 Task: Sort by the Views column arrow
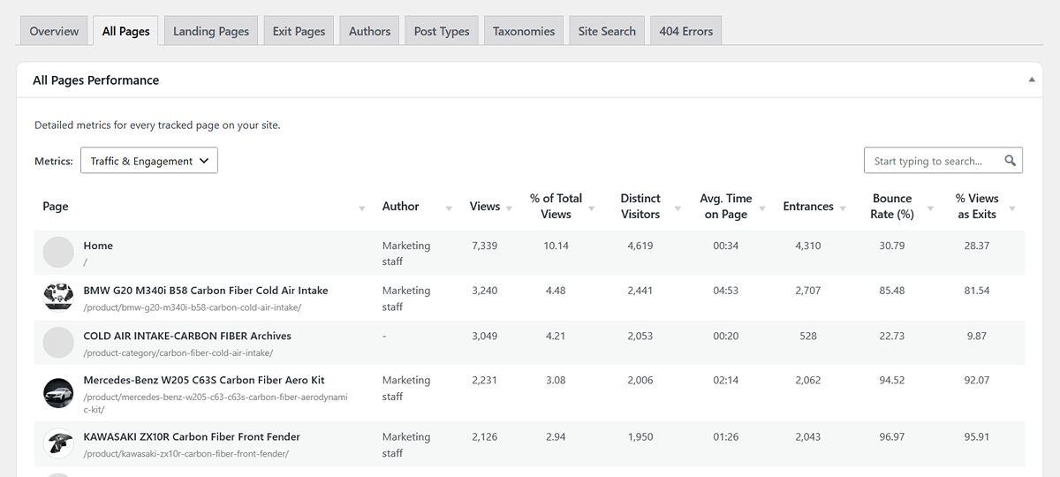tap(510, 209)
